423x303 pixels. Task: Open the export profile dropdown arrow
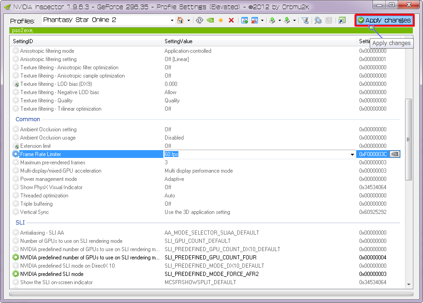click(x=280, y=21)
